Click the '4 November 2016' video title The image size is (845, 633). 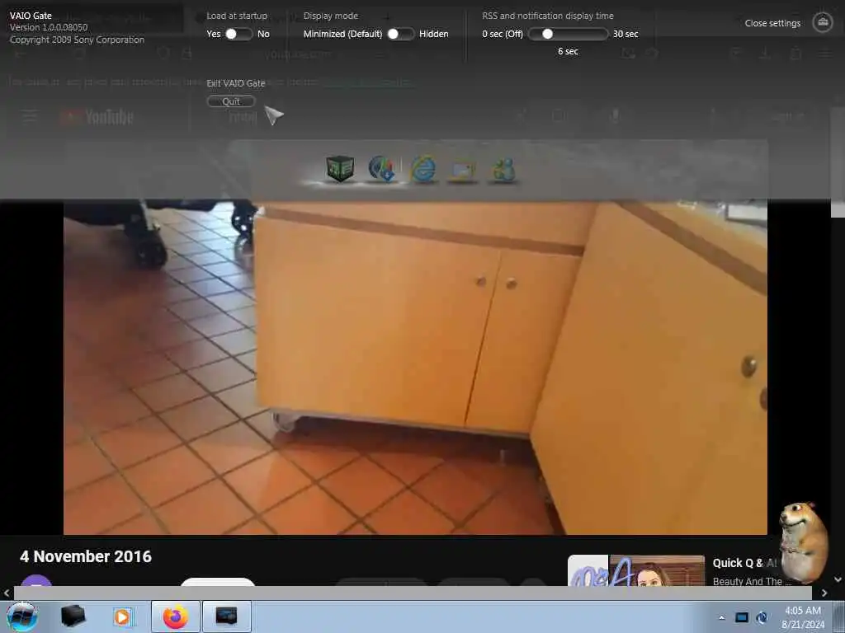tap(86, 556)
